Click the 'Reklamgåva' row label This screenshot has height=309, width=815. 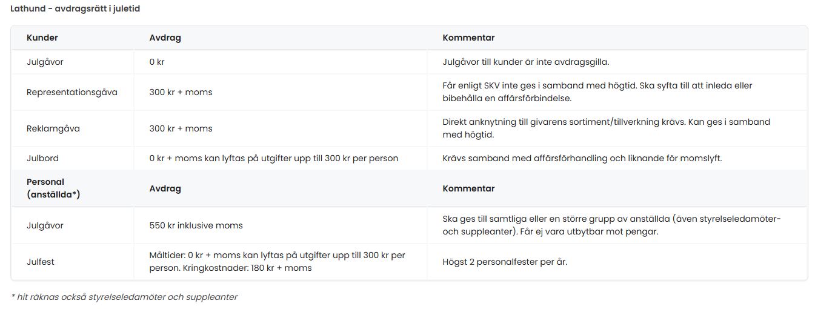(53, 128)
